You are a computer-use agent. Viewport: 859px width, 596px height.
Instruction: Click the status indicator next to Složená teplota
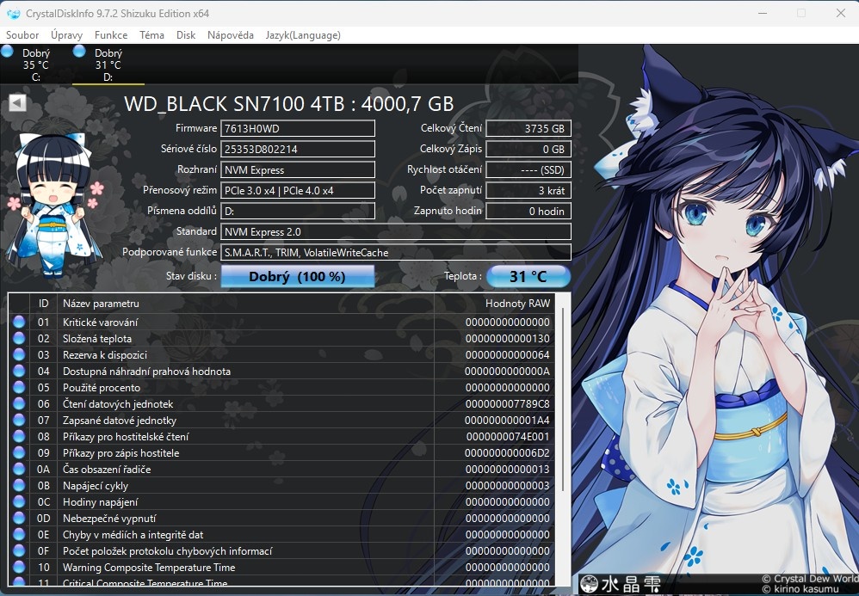coord(19,338)
